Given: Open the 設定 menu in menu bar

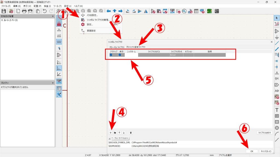Looking at the screenshot, I should point(68,6).
